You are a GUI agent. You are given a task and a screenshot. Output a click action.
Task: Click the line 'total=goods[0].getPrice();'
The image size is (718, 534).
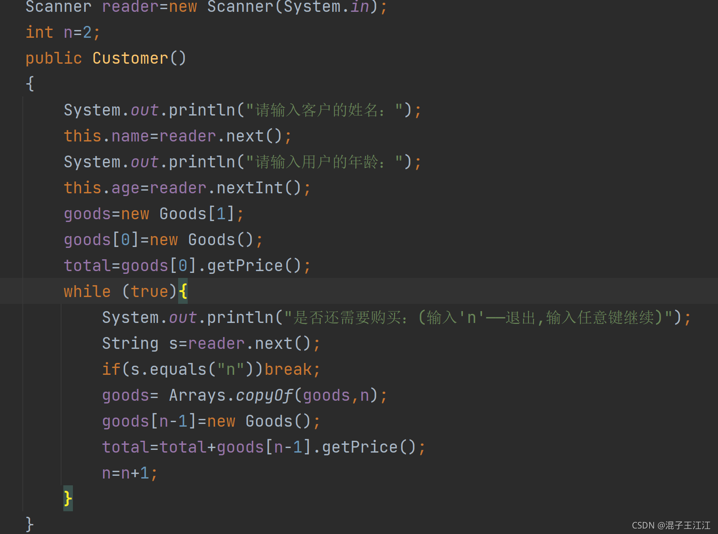(x=187, y=266)
